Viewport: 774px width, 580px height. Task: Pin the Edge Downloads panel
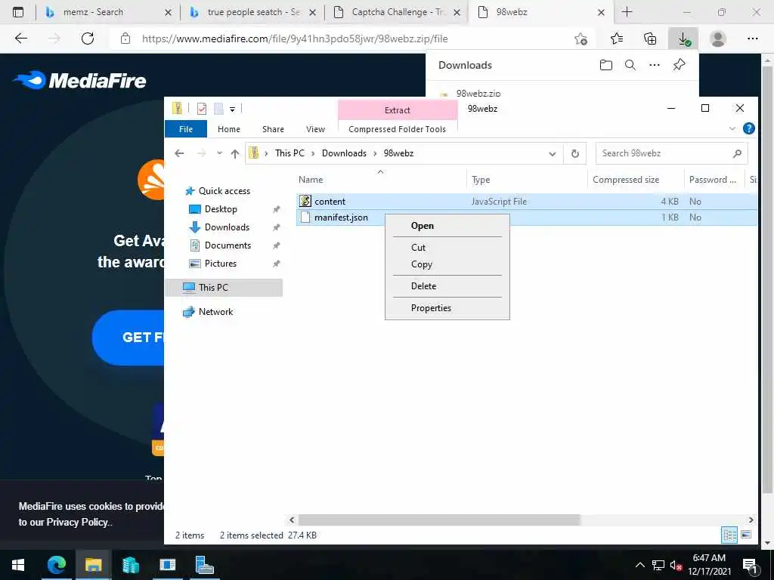click(680, 65)
